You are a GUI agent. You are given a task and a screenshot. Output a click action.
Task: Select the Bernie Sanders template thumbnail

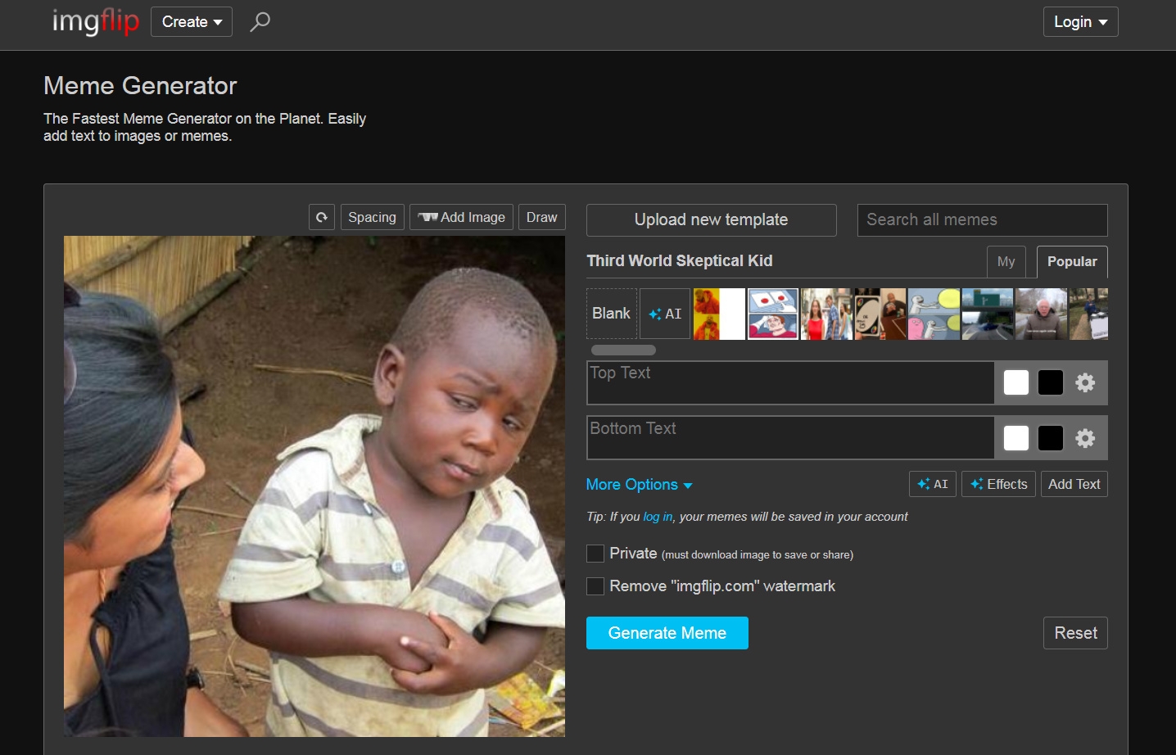tap(1042, 314)
